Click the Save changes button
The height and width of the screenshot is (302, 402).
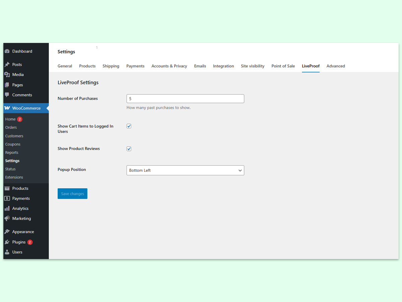point(72,194)
